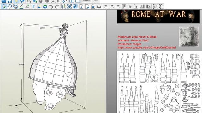The width and height of the screenshot is (202, 113).
Task: Redo the undone action
Action: coord(57,7)
